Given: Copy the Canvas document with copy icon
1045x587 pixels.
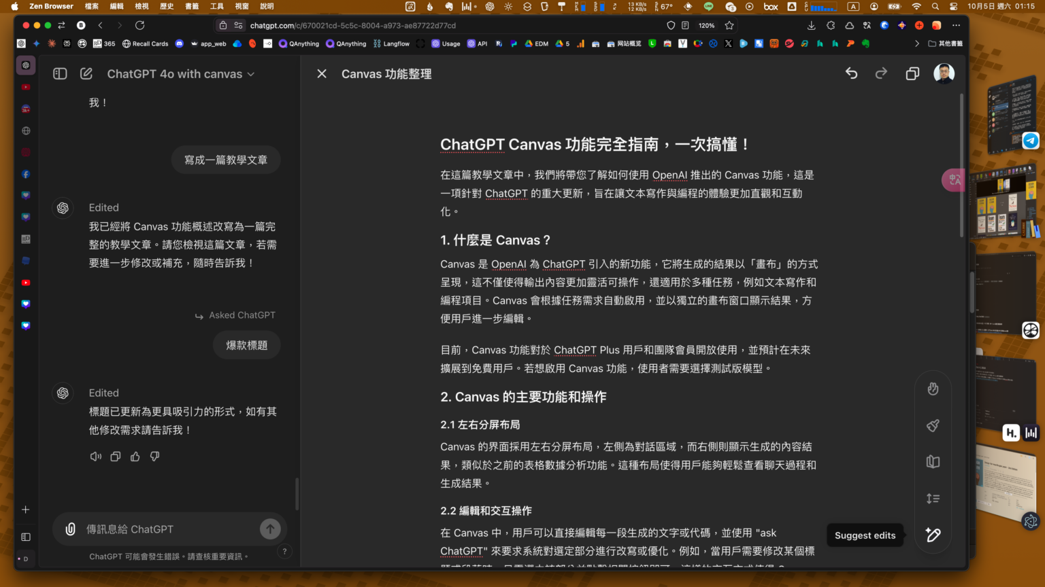Looking at the screenshot, I should pos(912,73).
